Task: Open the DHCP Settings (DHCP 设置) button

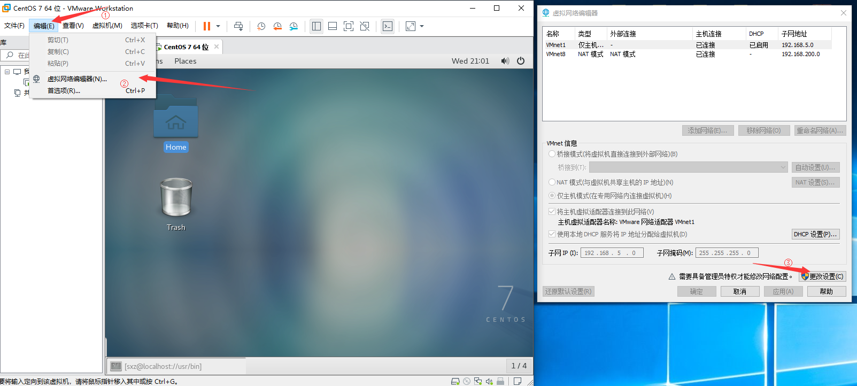Action: (x=816, y=234)
